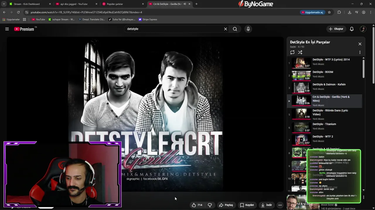
Task: Select DetStyle & Daimon - Kafein item
Action: pos(324,88)
